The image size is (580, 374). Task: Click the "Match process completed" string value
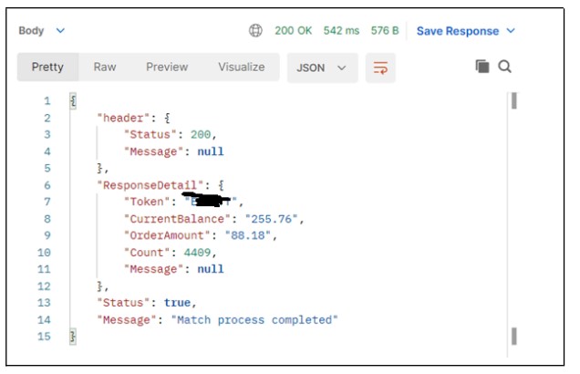(264, 319)
